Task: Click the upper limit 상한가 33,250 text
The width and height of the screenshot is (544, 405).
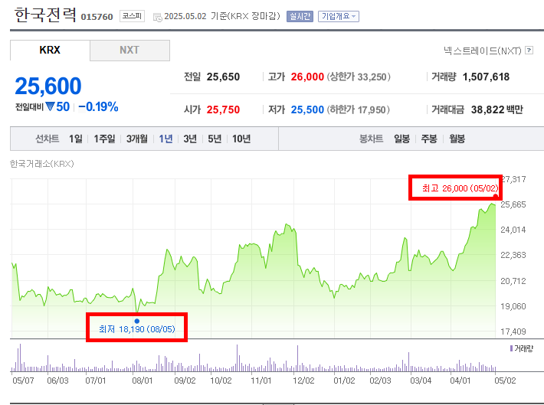Action: click(359, 77)
